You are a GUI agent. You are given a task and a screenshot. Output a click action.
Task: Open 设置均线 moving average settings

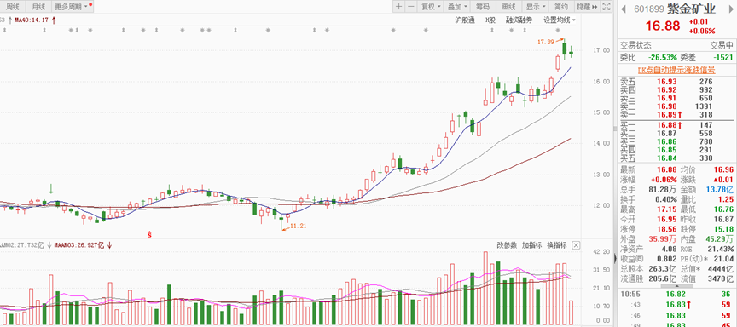click(x=560, y=20)
